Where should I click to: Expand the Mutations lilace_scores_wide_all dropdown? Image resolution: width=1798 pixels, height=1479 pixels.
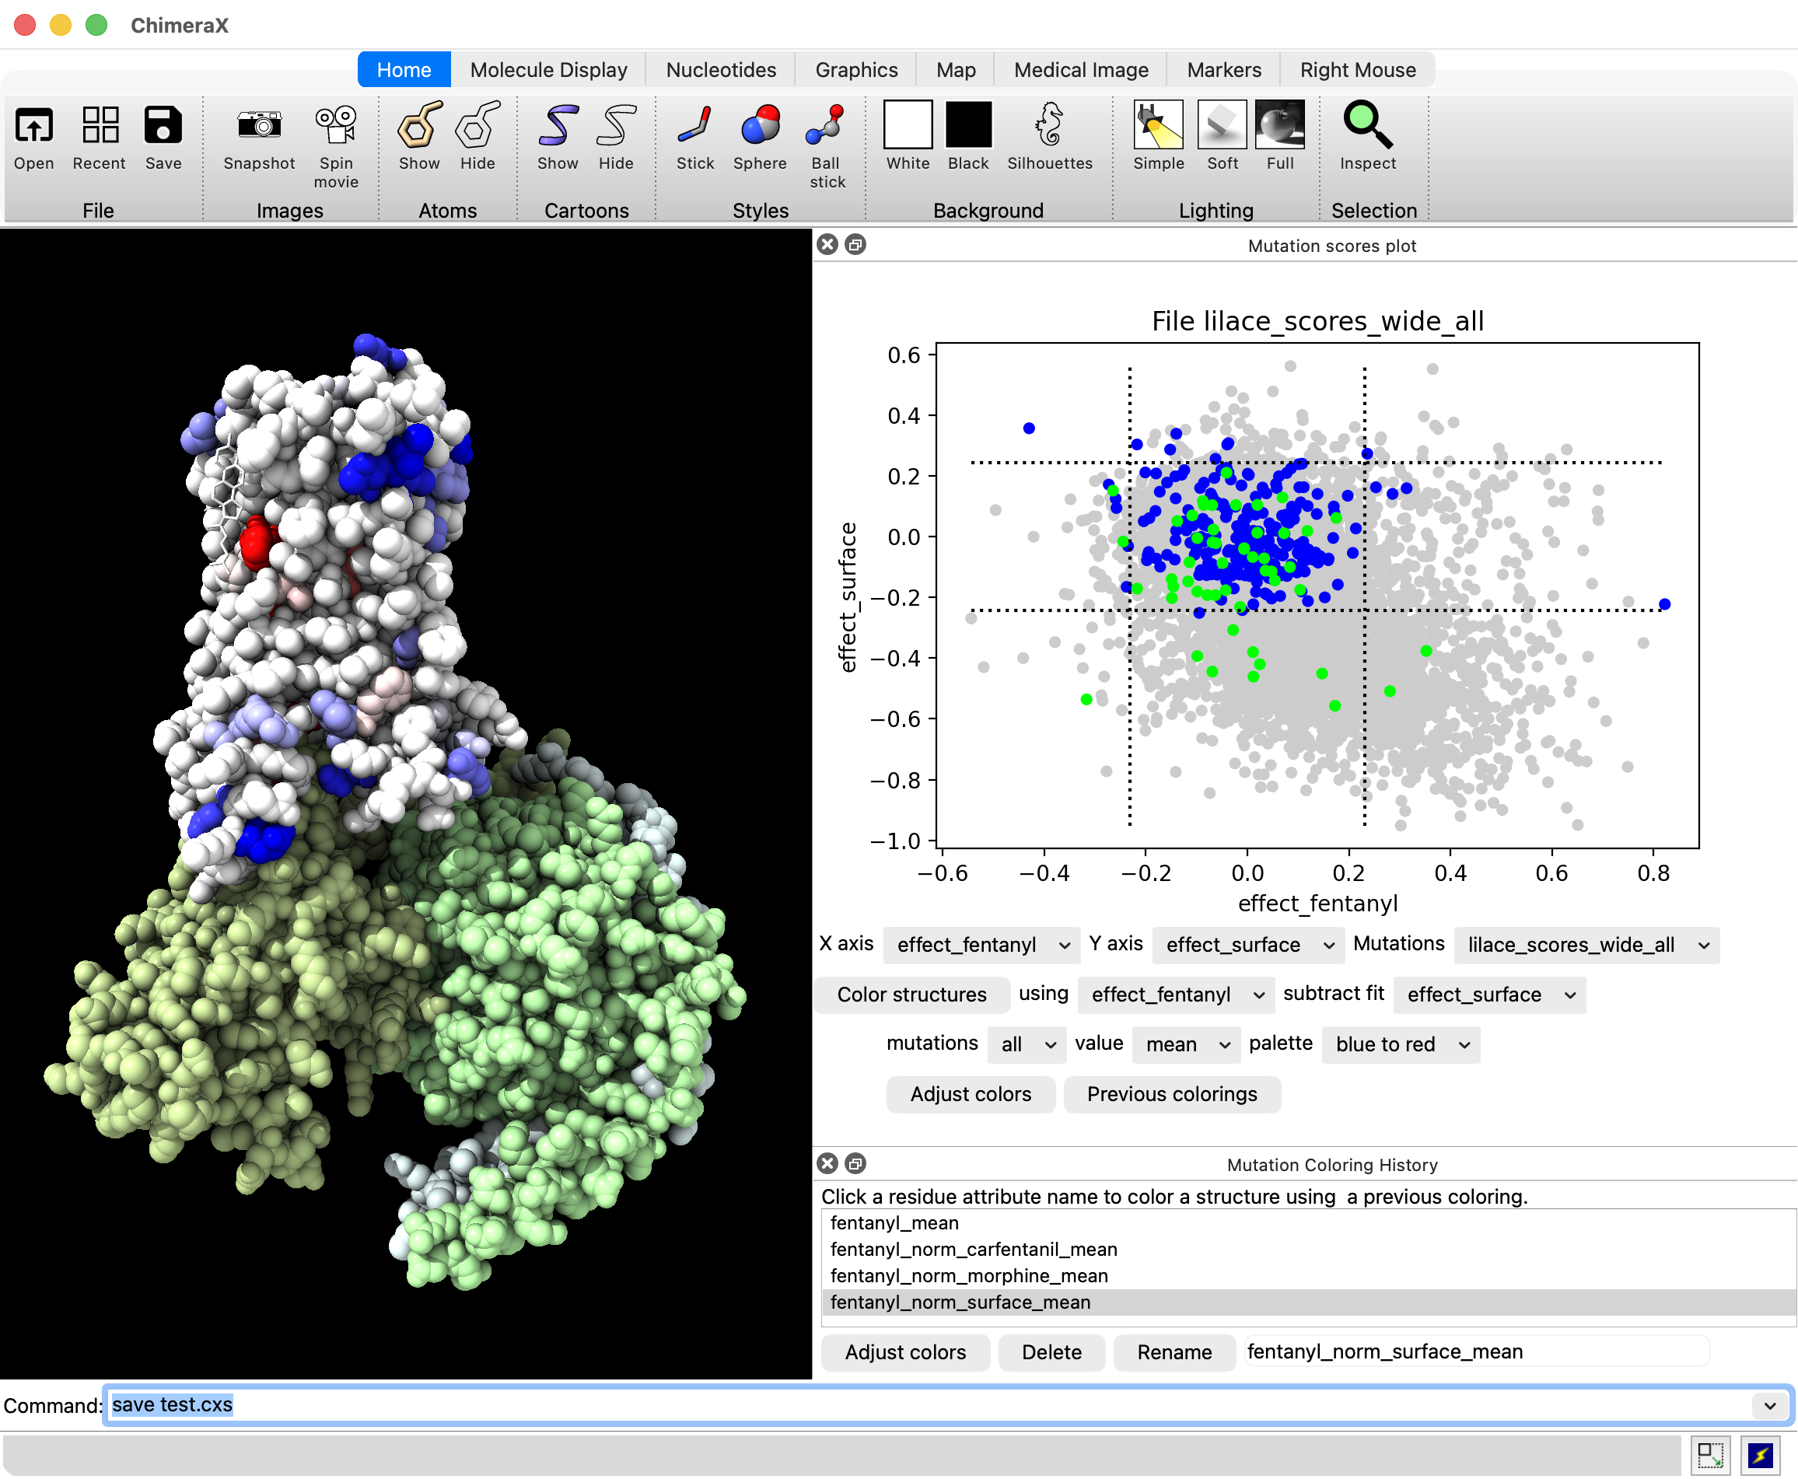[1586, 945]
